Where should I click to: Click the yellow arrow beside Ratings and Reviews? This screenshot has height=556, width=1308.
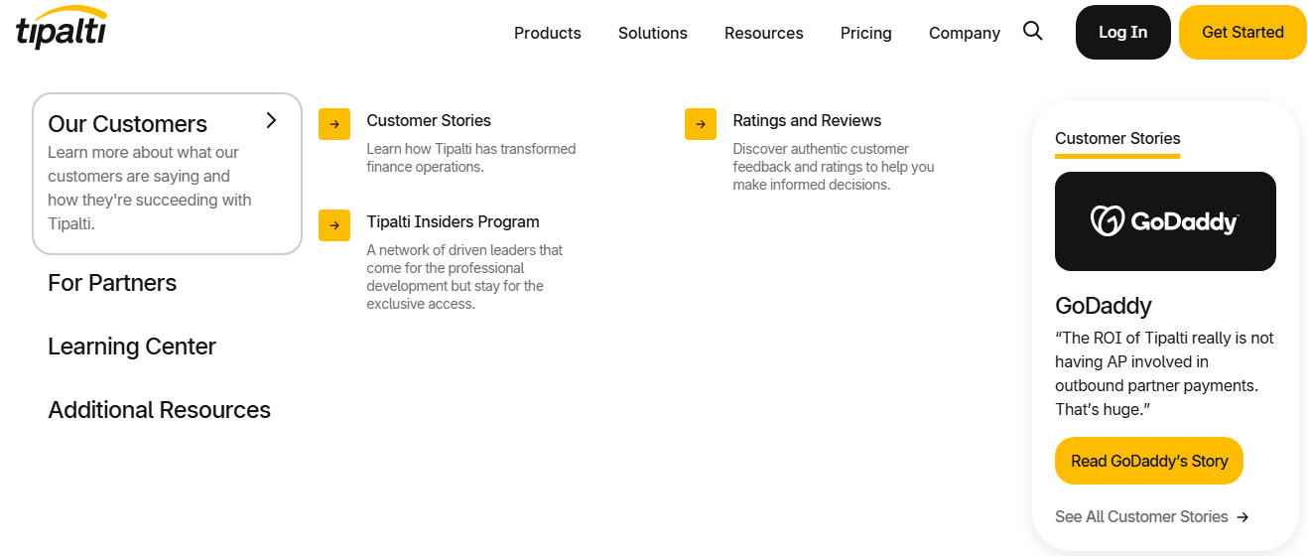[x=701, y=124]
